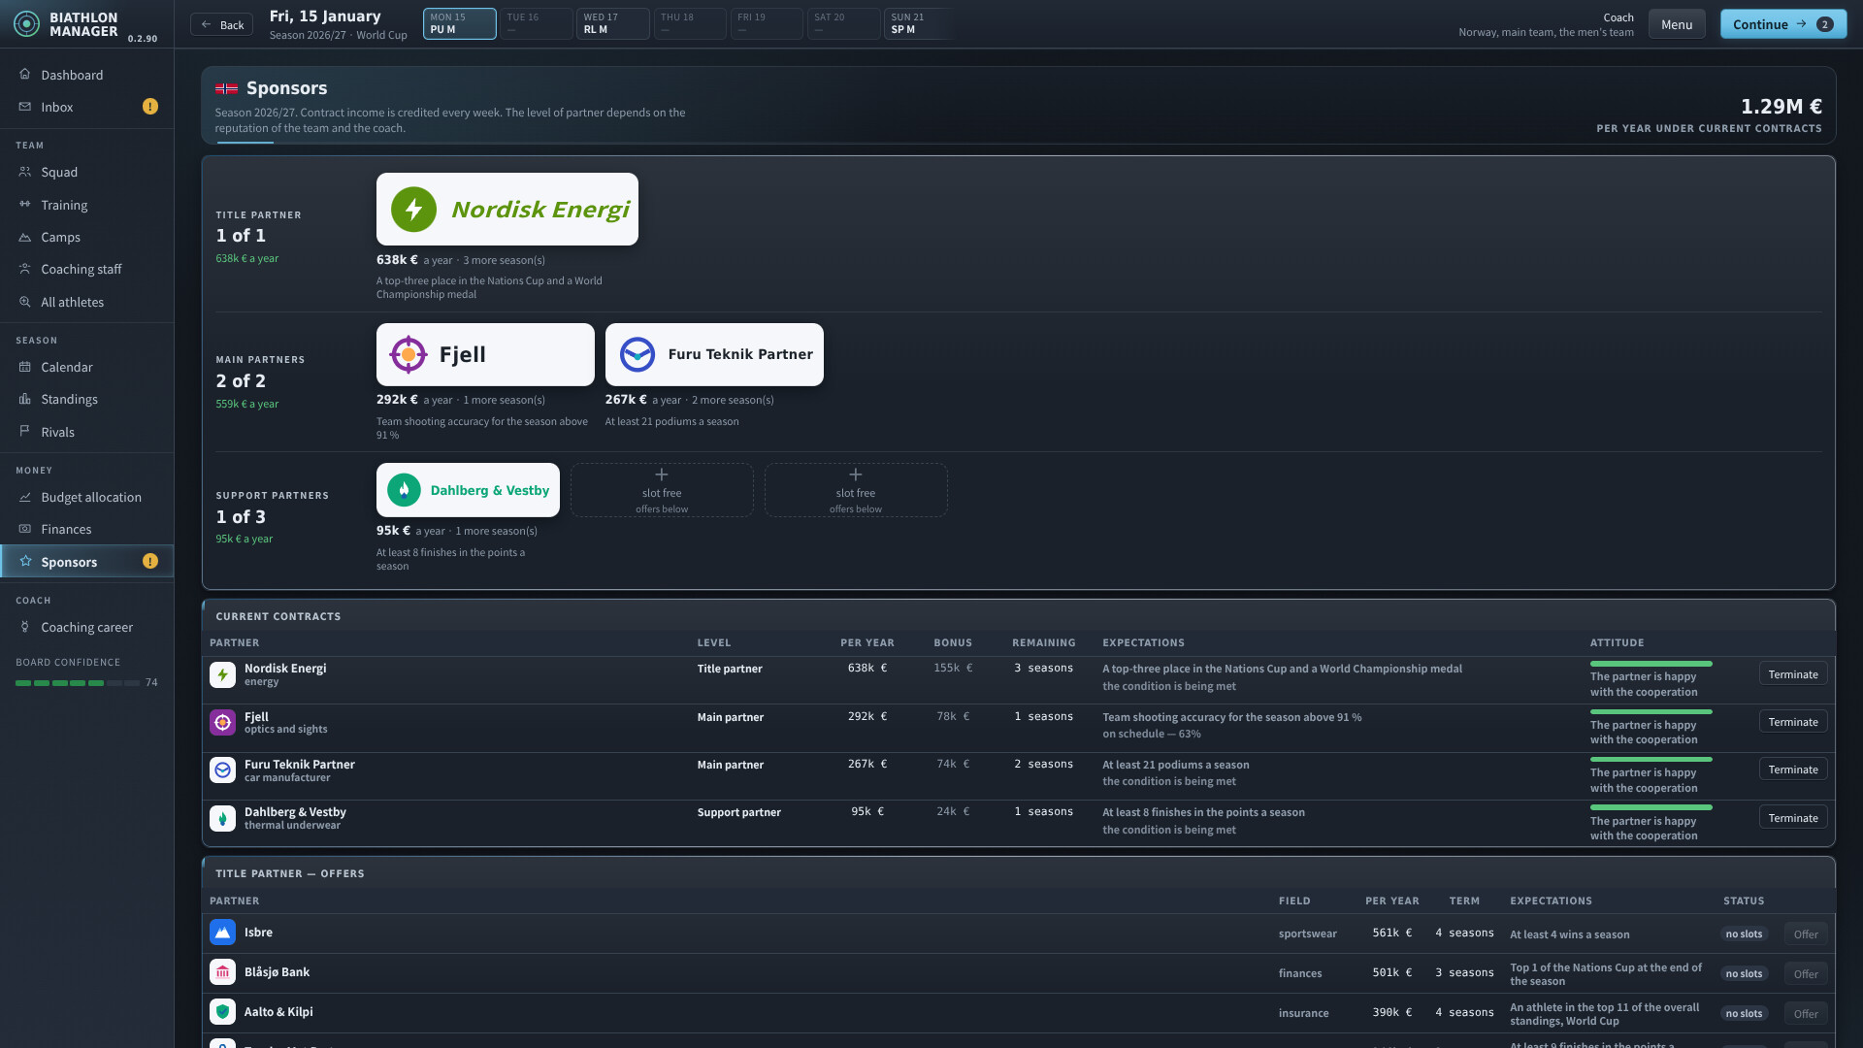Image resolution: width=1863 pixels, height=1048 pixels.
Task: Click the first free support partner slot
Action: click(662, 490)
